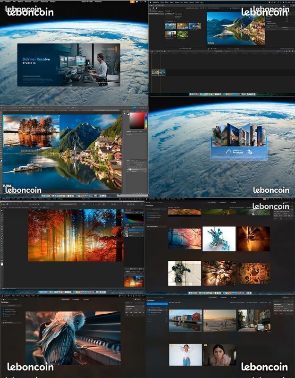295x378 pixels.
Task: Click the autumn island image in Photoshop canvas
Action: click(x=31, y=131)
